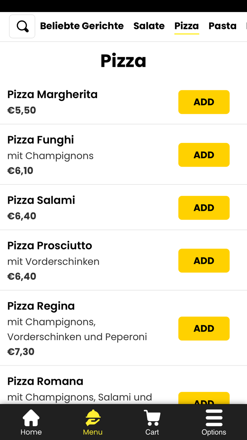The width and height of the screenshot is (247, 440).
Task: Add Pizza Prosciutto to the order
Action: (x=204, y=261)
